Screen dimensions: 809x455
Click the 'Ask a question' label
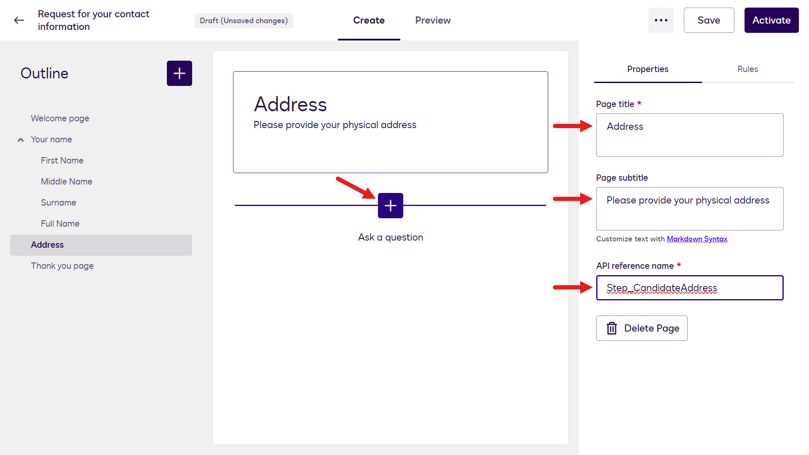click(391, 237)
